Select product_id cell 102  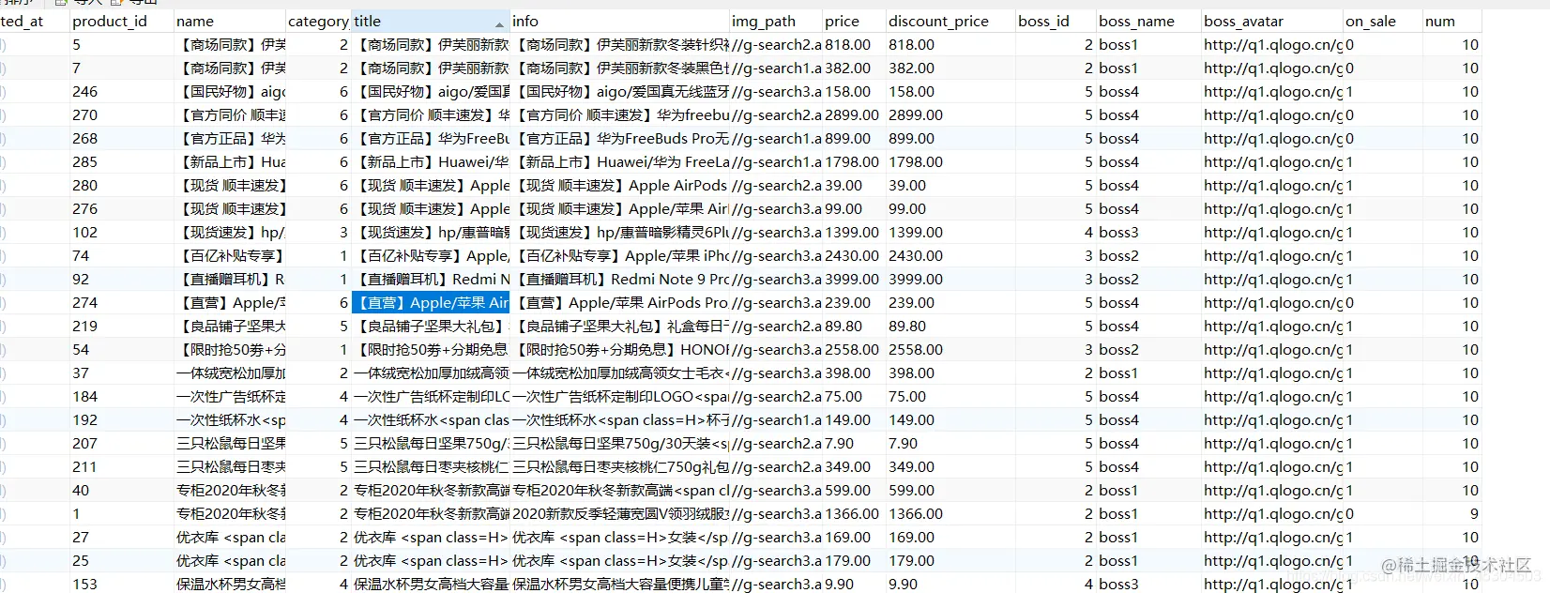click(x=121, y=232)
